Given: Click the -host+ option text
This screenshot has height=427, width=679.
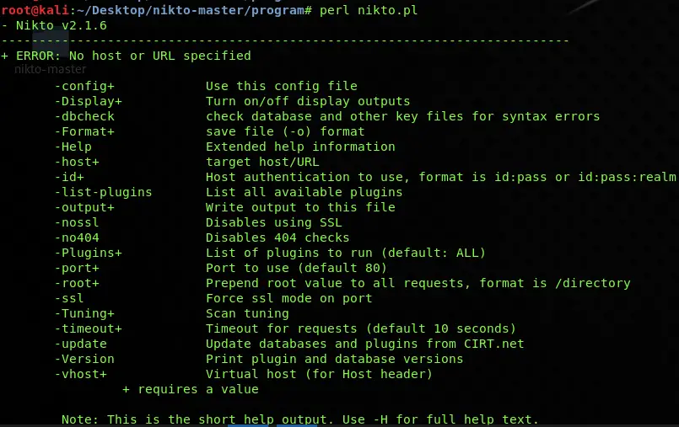Looking at the screenshot, I should [x=77, y=162].
